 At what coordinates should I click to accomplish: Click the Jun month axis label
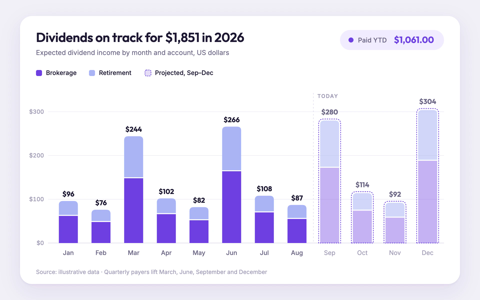[x=232, y=253]
